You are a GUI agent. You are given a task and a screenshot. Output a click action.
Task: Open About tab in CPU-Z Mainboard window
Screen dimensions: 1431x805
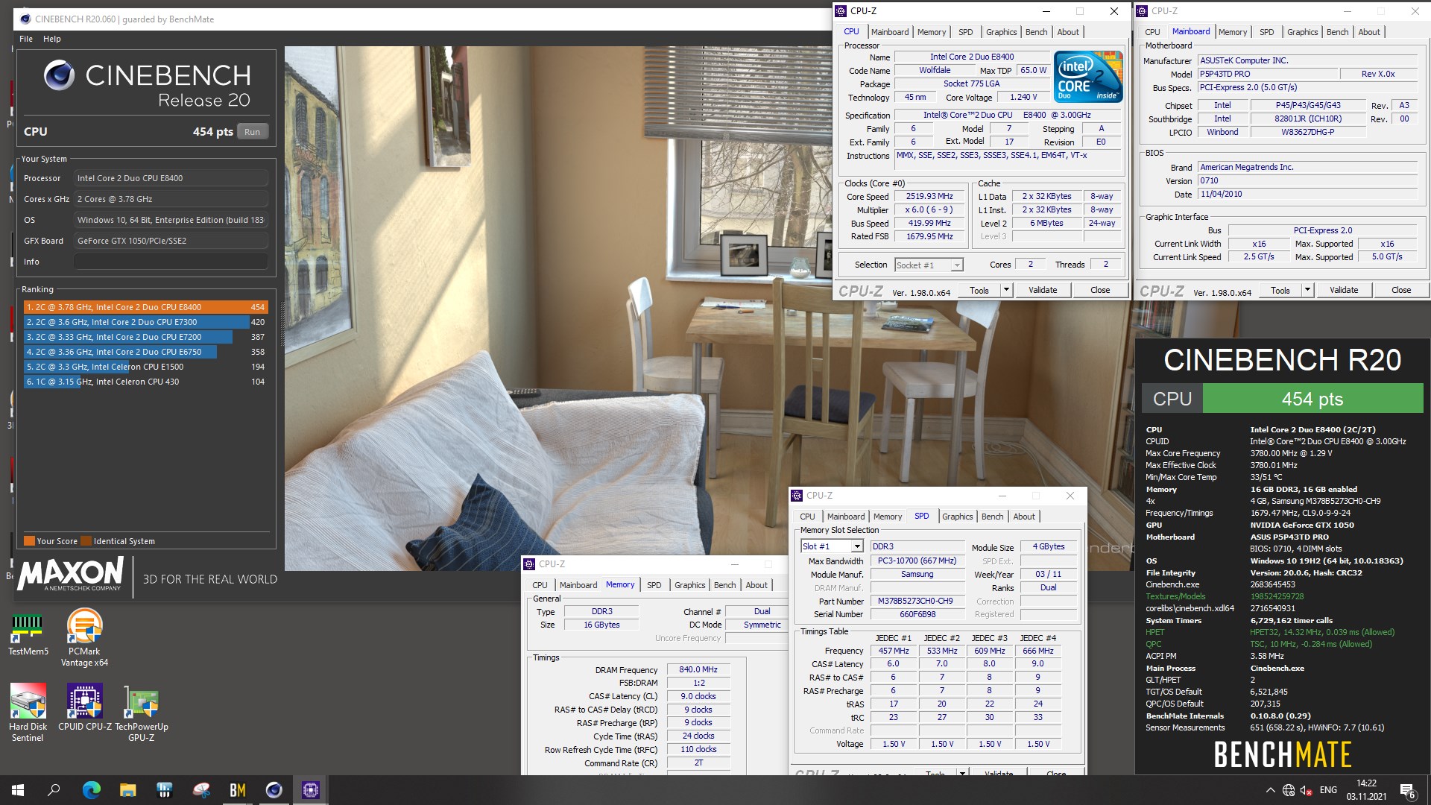click(1369, 32)
